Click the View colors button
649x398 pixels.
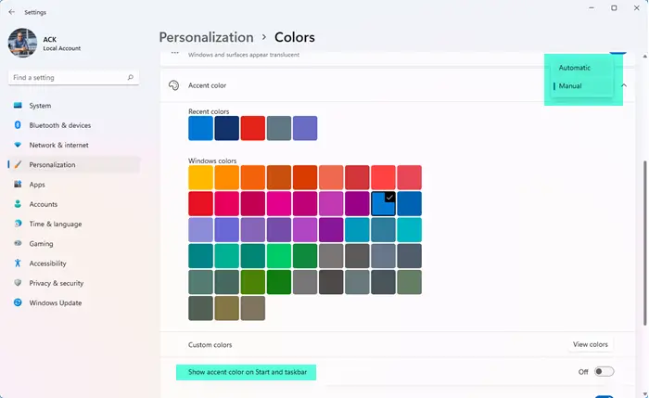[591, 344]
